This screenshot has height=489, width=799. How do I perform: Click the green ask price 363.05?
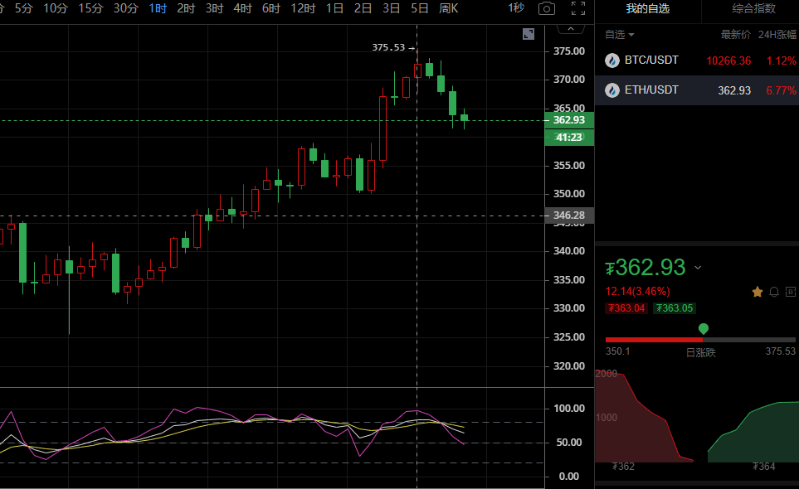coord(674,308)
